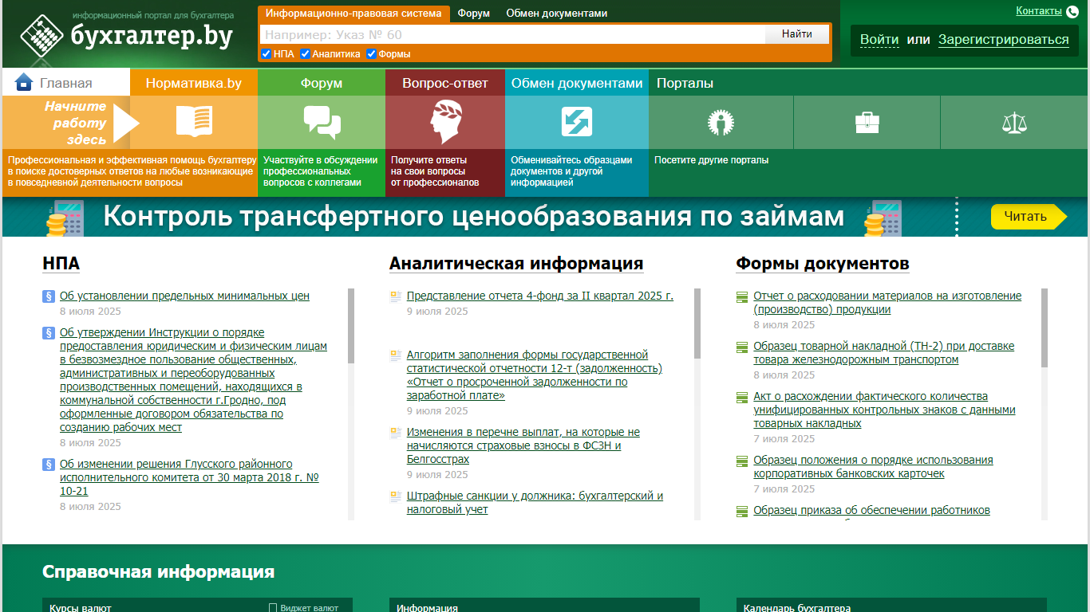This screenshot has height=612, width=1090.
Task: Open the Нормативка.by navigation tab
Action: [194, 83]
